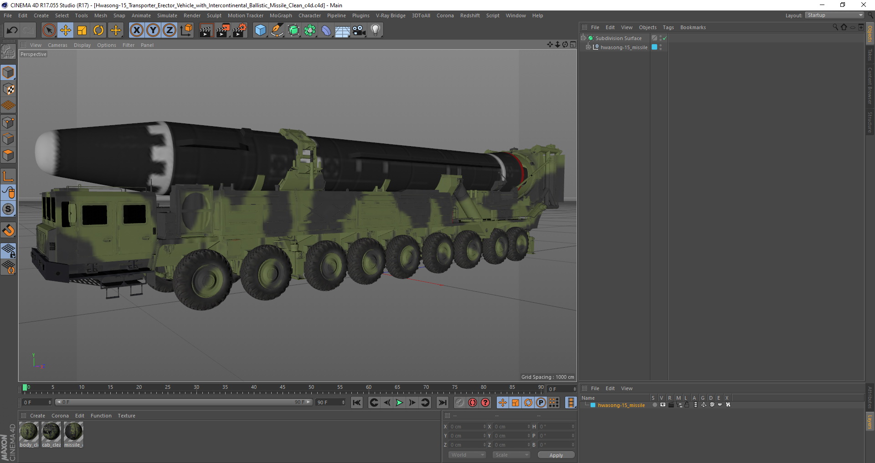The image size is (875, 463).
Task: Toggle Z axis lock
Action: pos(170,31)
